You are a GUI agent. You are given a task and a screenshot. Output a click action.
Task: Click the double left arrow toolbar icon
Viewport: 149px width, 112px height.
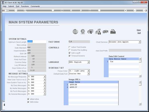(71, 10)
